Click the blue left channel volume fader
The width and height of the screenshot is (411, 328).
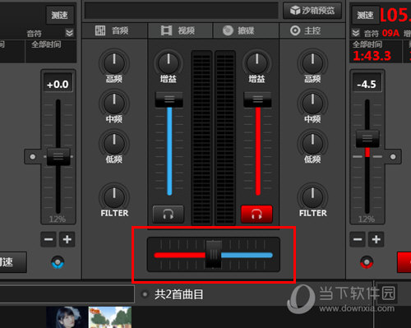point(169,99)
